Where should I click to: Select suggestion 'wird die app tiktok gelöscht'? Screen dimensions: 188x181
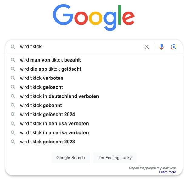[51, 69]
